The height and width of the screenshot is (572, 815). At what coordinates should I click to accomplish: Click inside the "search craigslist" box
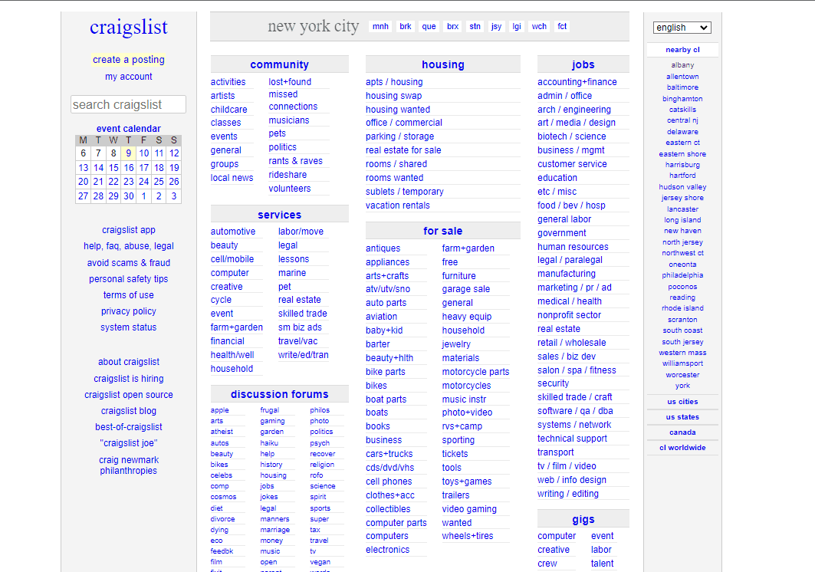(x=128, y=104)
